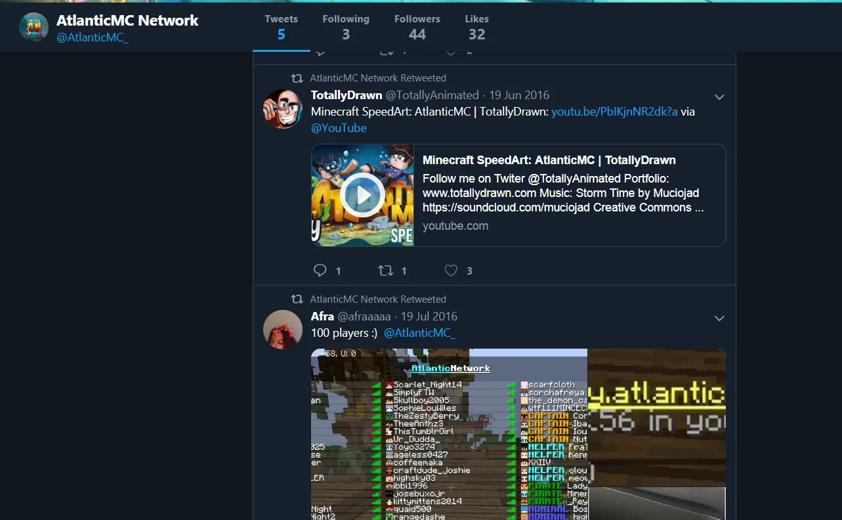Open the Following tab
Image resolution: width=842 pixels, height=520 pixels.
coord(346,27)
